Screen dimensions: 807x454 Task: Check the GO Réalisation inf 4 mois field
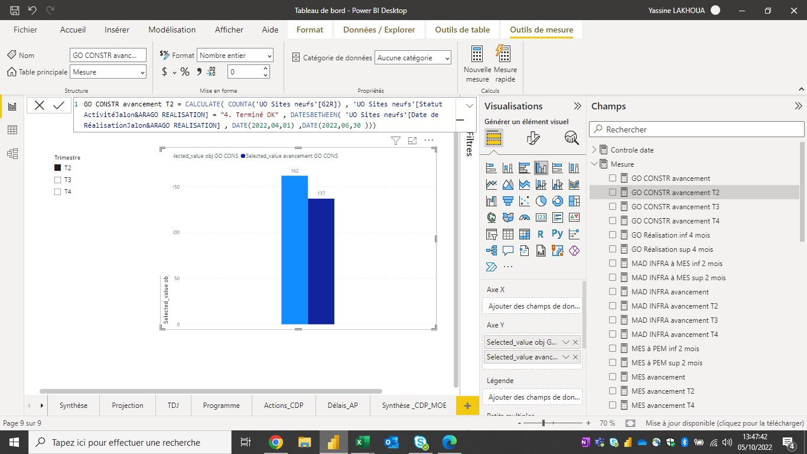pos(613,235)
